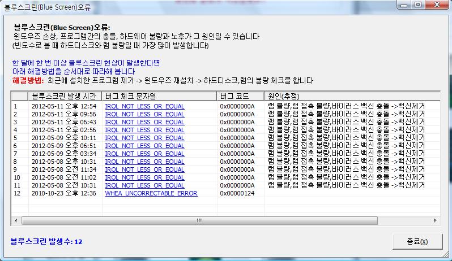
Task: Select timestamp 2012-05-09 오후 06:51
Action: [x=64, y=146]
